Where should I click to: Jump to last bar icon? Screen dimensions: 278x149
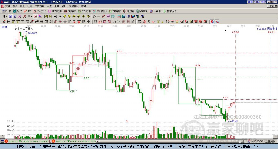50,17
